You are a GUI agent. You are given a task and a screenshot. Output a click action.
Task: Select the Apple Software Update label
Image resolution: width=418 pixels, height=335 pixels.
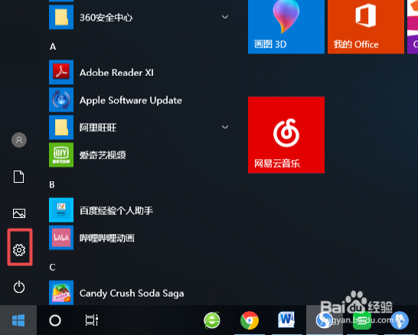coord(131,101)
